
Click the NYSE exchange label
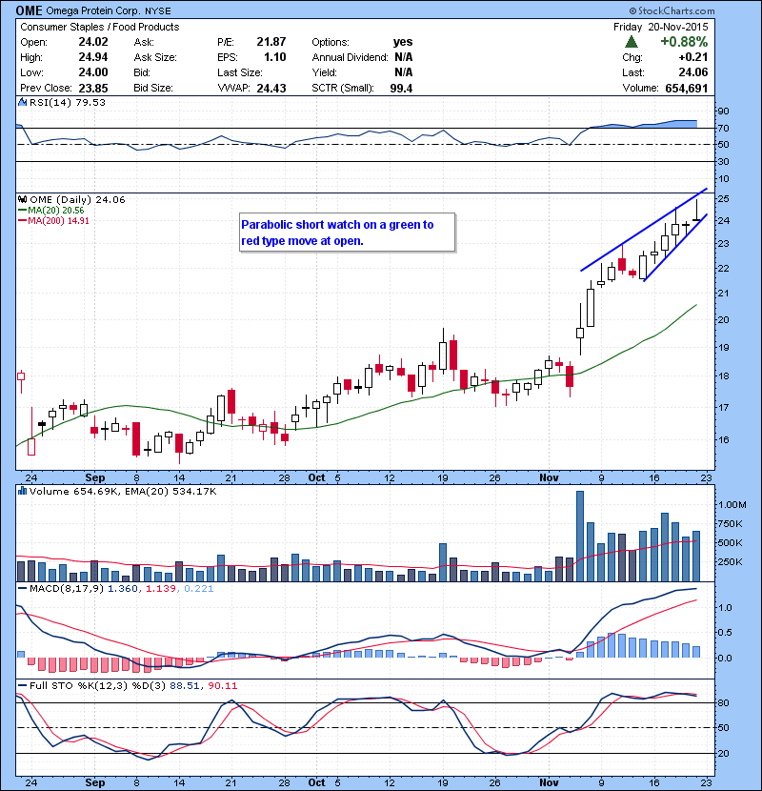point(158,11)
